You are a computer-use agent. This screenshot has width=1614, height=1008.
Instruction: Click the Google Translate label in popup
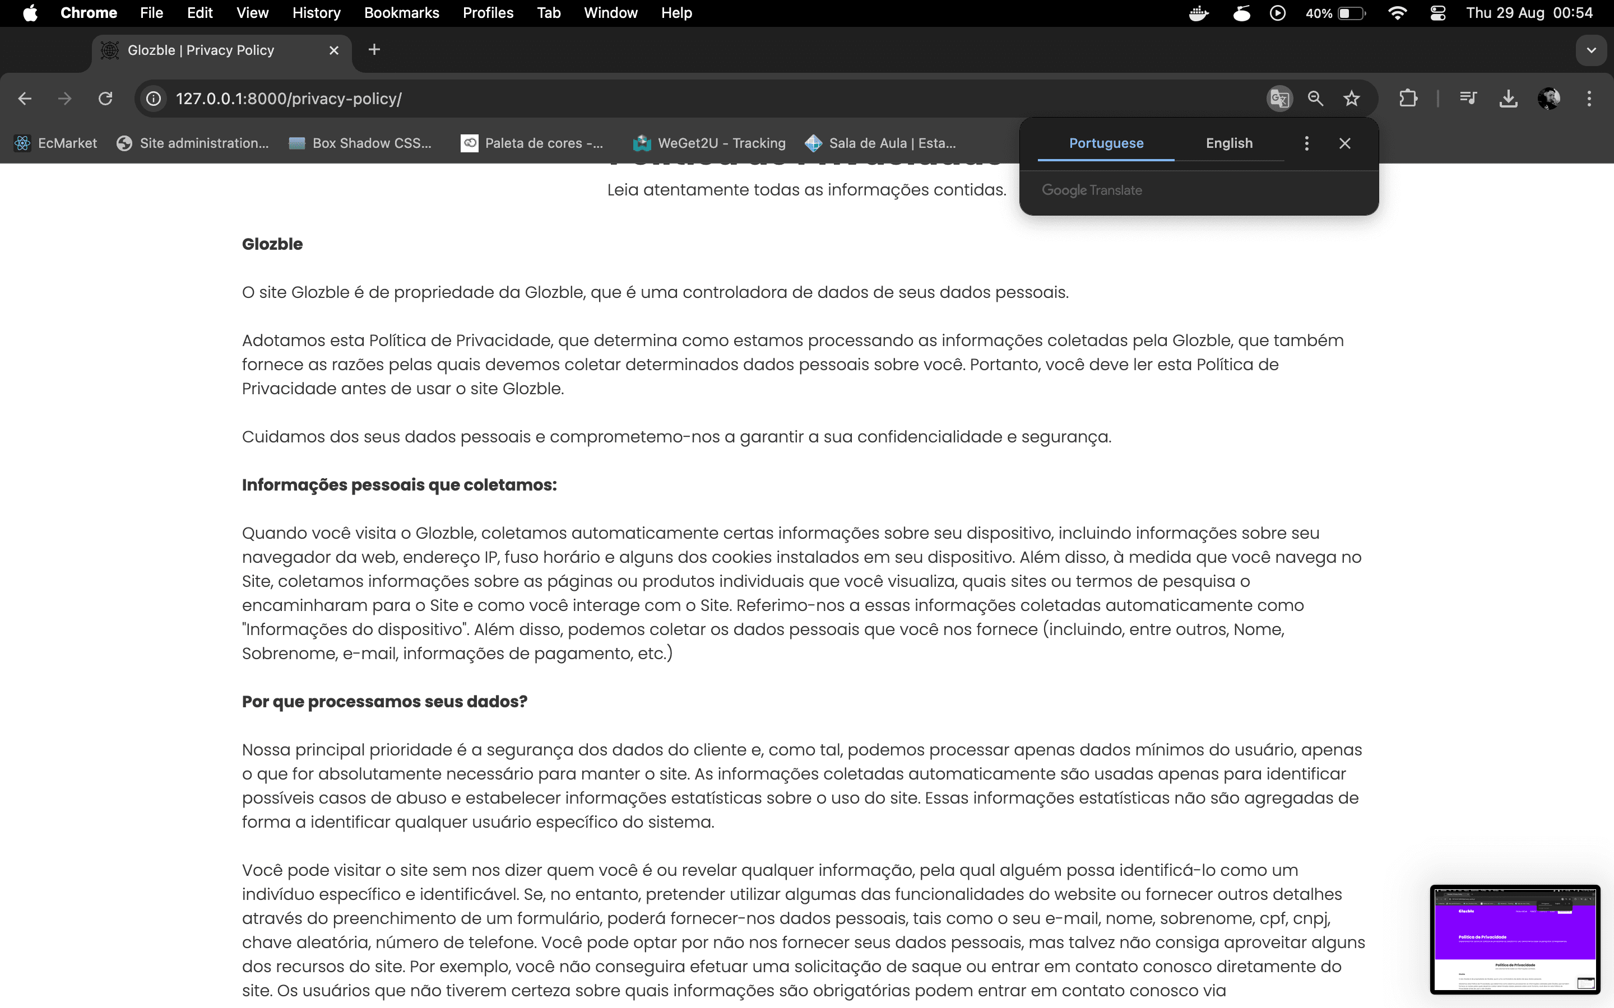click(x=1092, y=190)
